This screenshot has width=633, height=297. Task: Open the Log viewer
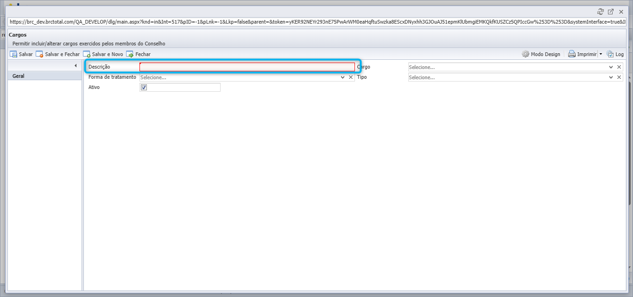click(615, 54)
